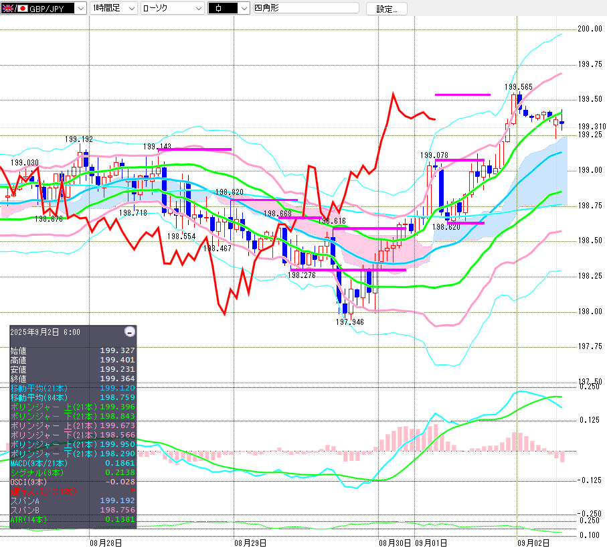Open the black candle color dropdown
607x548 pixels.
coord(244,8)
